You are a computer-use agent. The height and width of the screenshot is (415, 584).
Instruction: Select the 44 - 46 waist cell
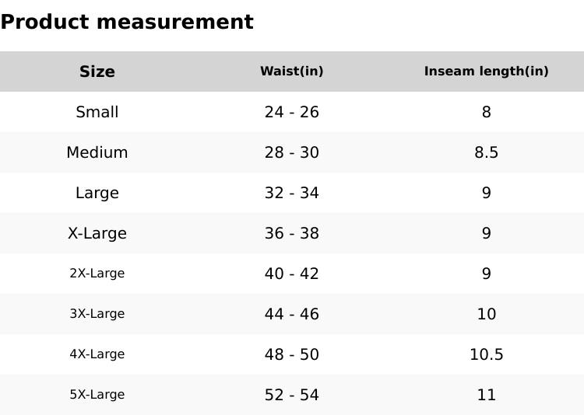pyautogui.click(x=291, y=314)
